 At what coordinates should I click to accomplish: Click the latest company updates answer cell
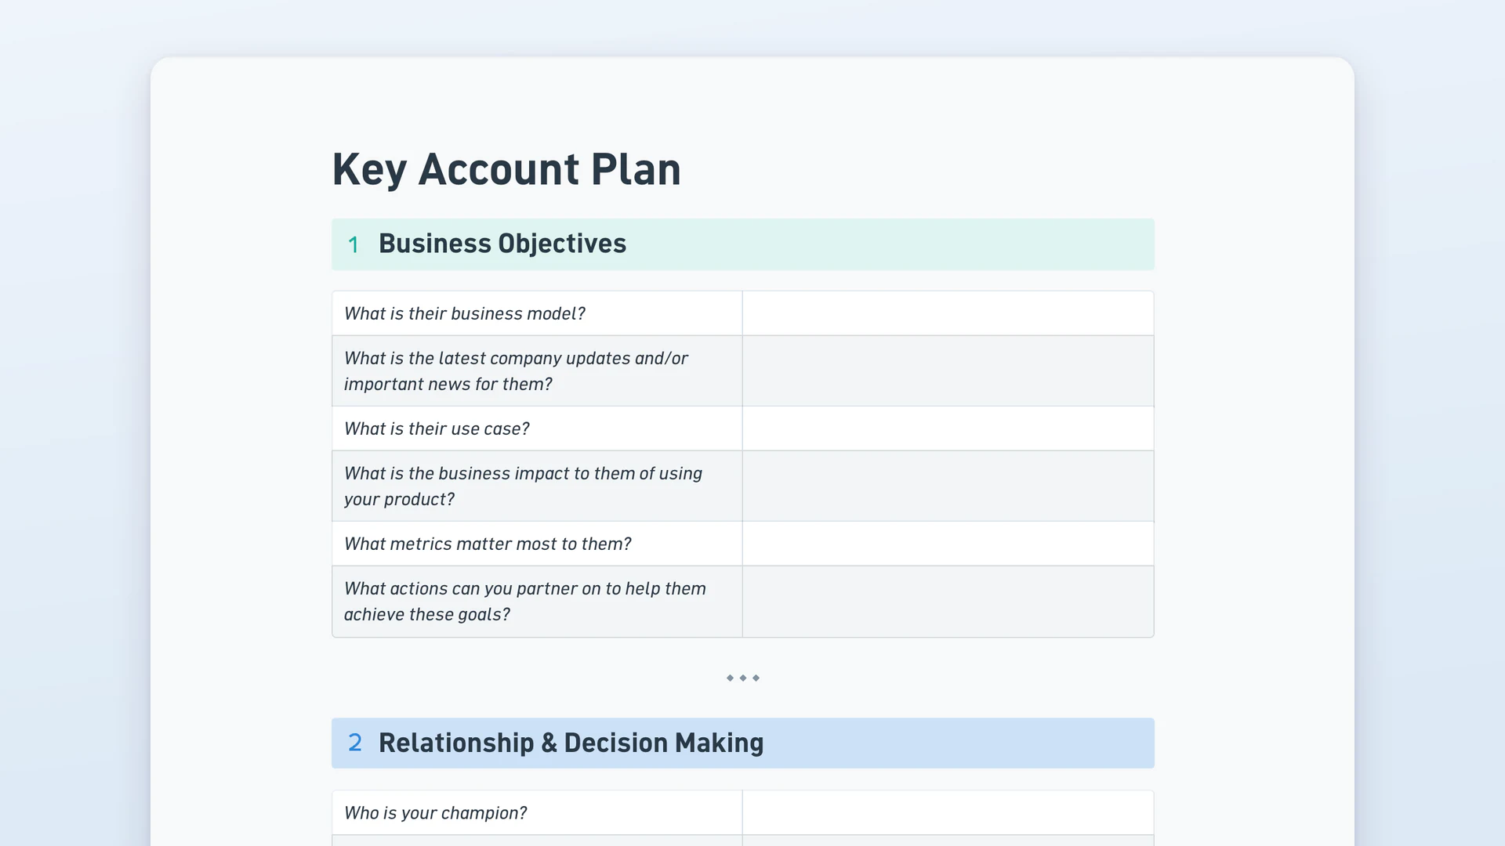(948, 371)
